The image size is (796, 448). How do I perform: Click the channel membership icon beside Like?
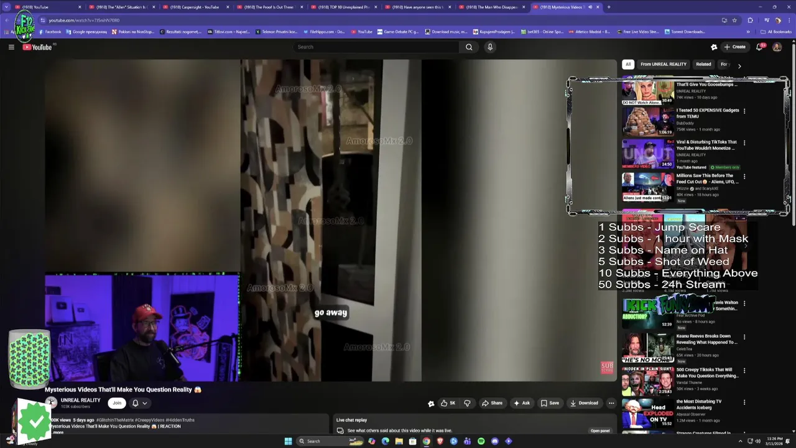(431, 403)
